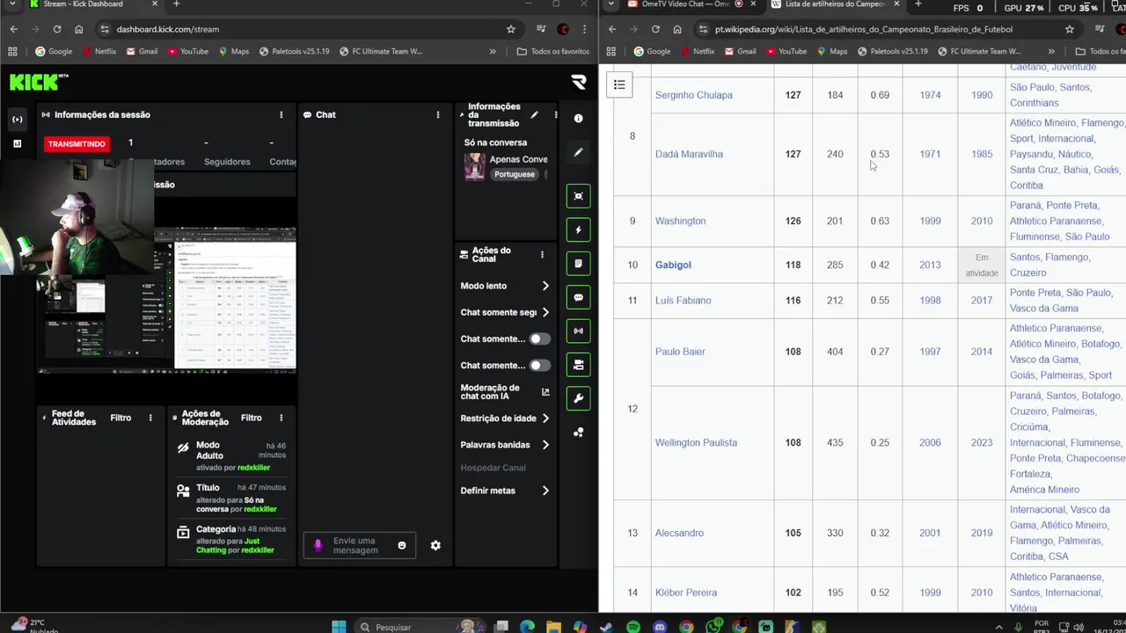Open the Luís Fabiano Wikipedia link

(x=683, y=301)
